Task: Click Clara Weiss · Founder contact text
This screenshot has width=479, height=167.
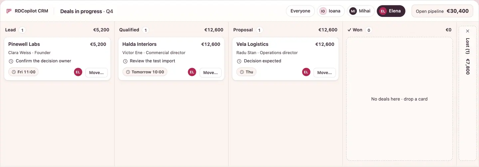Action: tap(29, 53)
